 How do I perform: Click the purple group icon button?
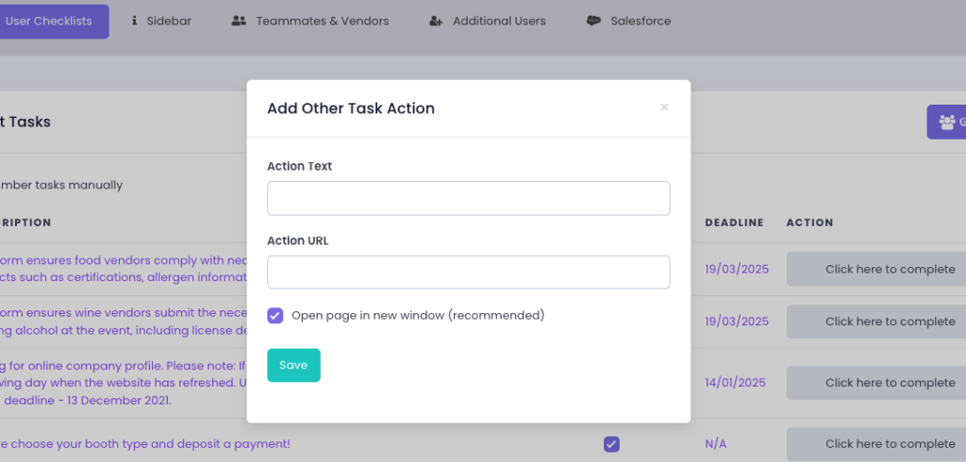coord(946,122)
